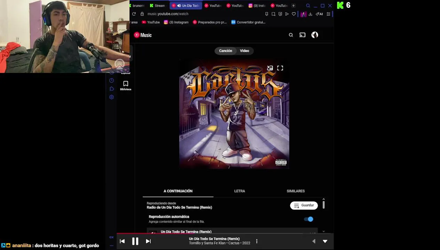Switch to the SIMILARES tab
The width and height of the screenshot is (440, 250).
coord(296,191)
